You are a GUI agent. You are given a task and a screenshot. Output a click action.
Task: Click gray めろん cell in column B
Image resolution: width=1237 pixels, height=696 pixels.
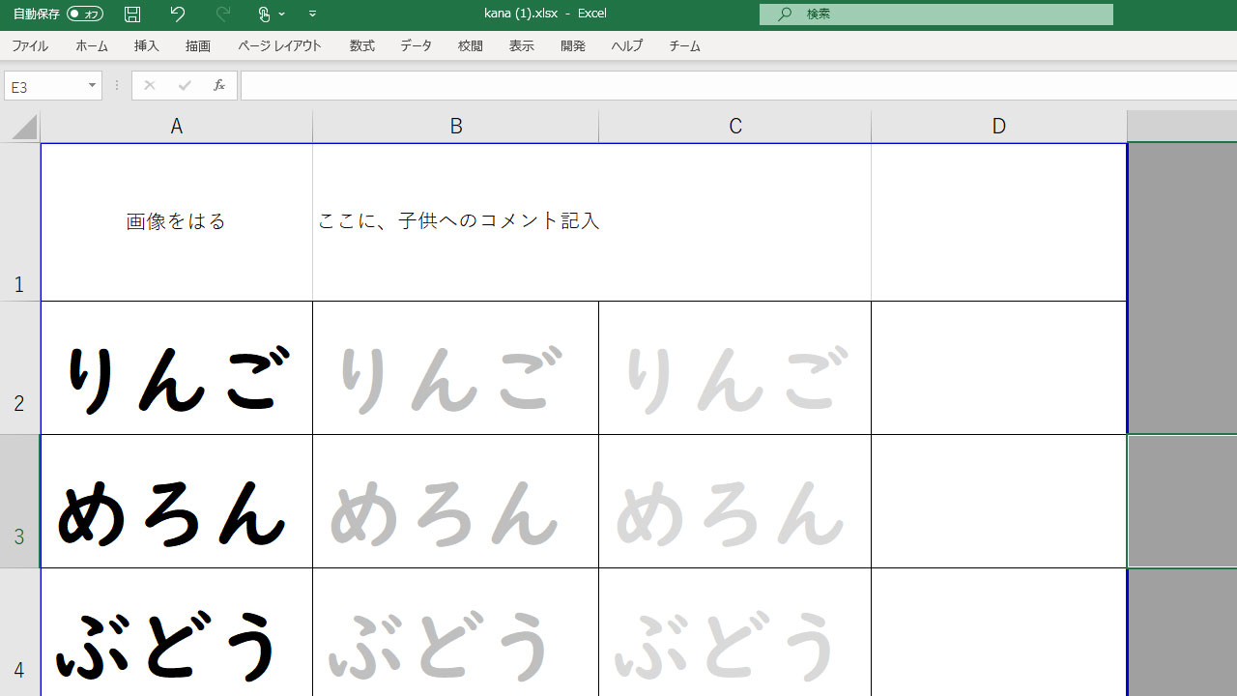[x=455, y=501]
